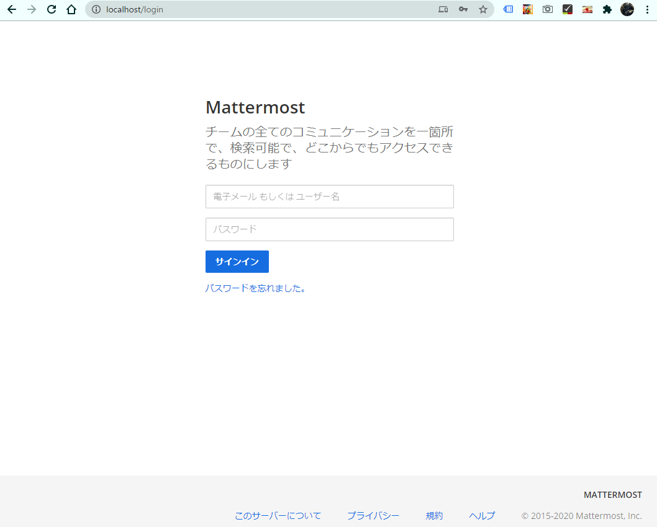This screenshot has width=657, height=527.
Task: Open the パスワードを忘れました link
Action: pos(256,288)
